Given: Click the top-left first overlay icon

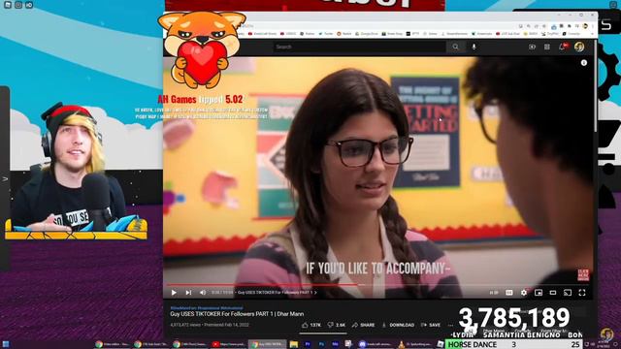Looking at the screenshot, I should pos(8,5).
